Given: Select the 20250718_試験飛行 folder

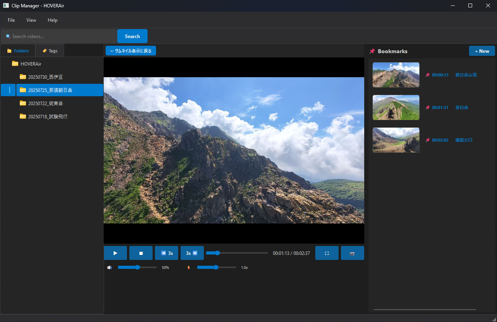Looking at the screenshot, I should 47,116.
